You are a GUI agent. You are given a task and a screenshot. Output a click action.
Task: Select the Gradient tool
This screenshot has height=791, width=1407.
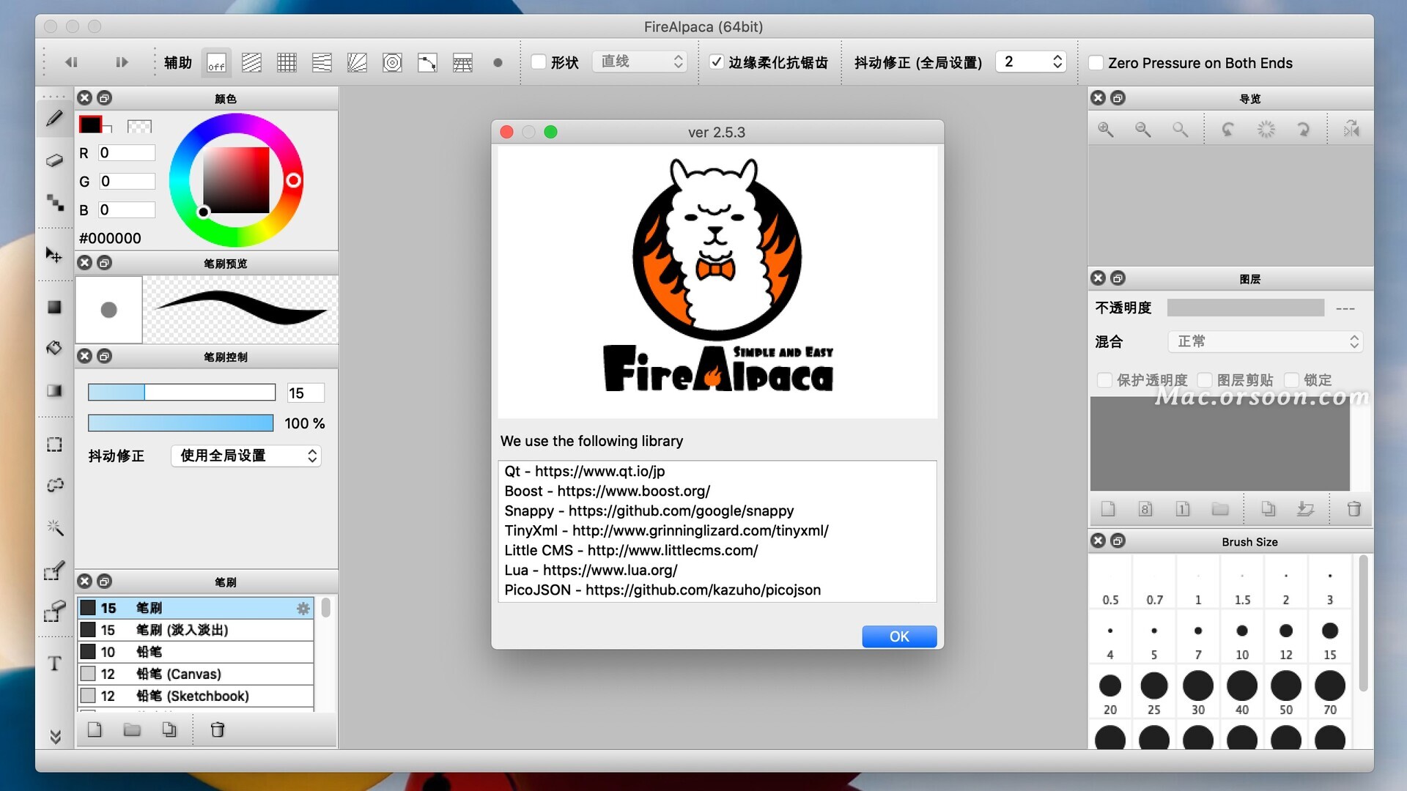[x=54, y=390]
